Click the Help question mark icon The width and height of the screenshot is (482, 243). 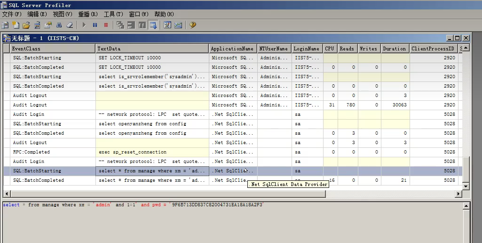tap(193, 25)
